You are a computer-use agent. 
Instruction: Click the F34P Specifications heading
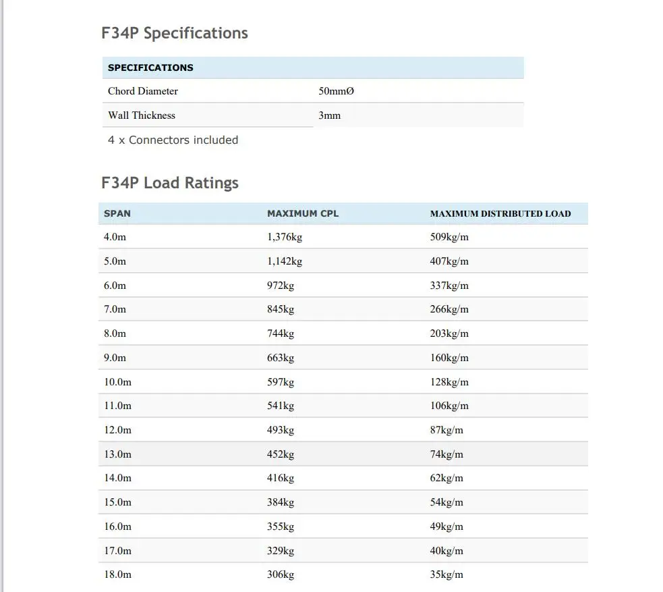[175, 33]
